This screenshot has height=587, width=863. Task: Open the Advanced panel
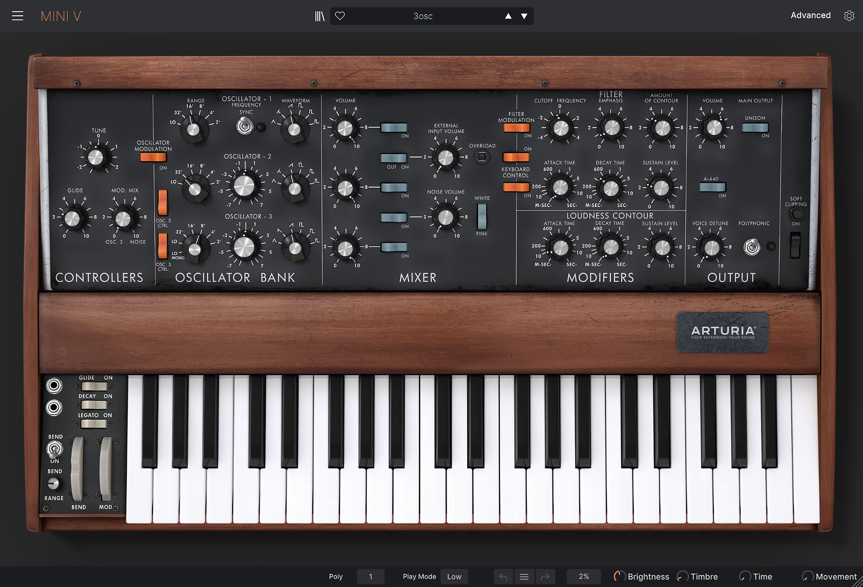coord(810,16)
